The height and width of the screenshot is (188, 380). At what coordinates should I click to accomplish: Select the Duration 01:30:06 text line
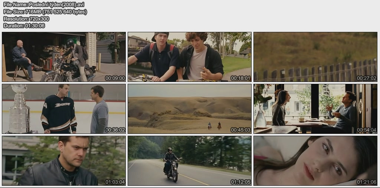click(24, 26)
